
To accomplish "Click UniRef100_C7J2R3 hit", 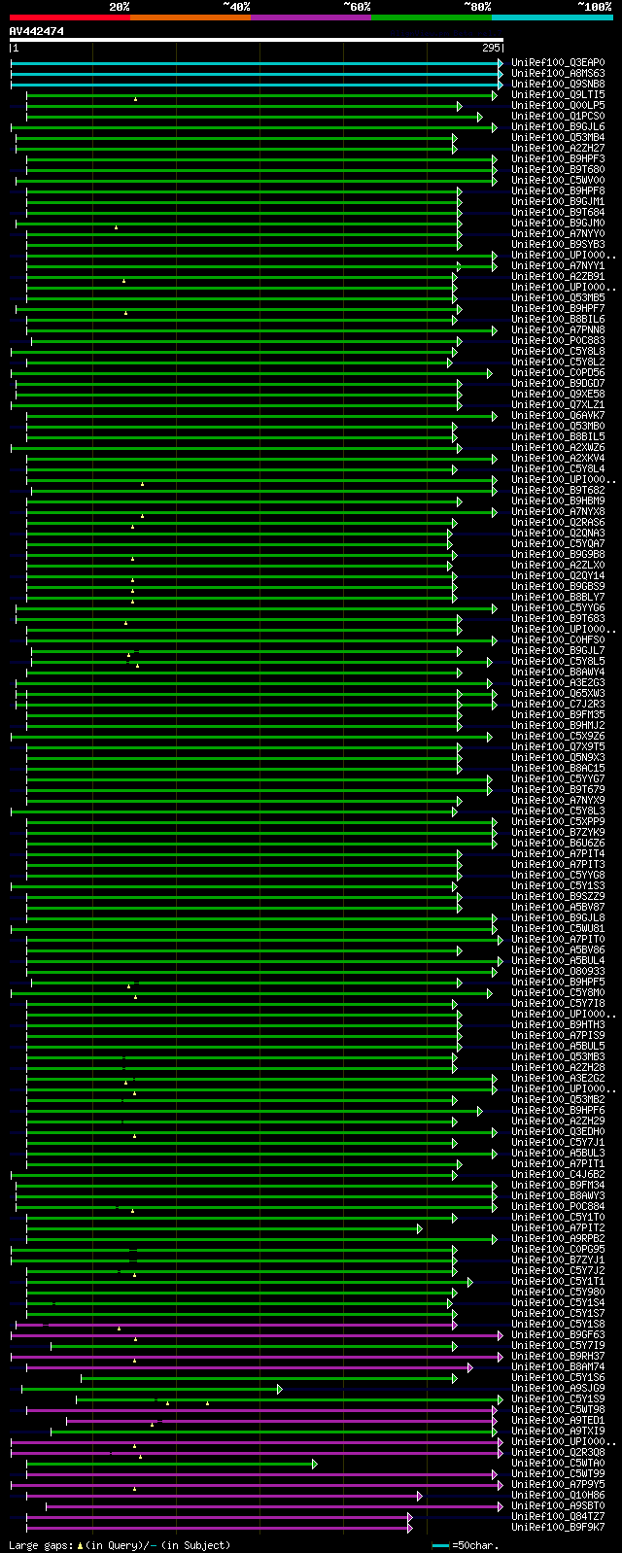I will pos(558,704).
